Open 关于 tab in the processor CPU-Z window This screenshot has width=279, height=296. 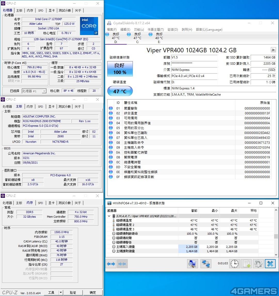[x=78, y=11]
